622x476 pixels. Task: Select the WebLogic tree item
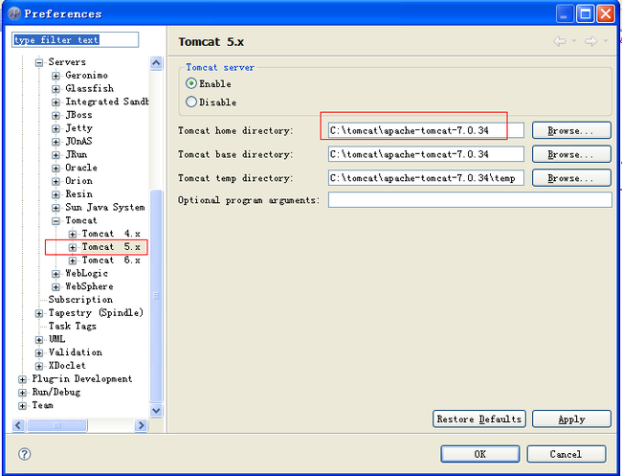point(86,273)
